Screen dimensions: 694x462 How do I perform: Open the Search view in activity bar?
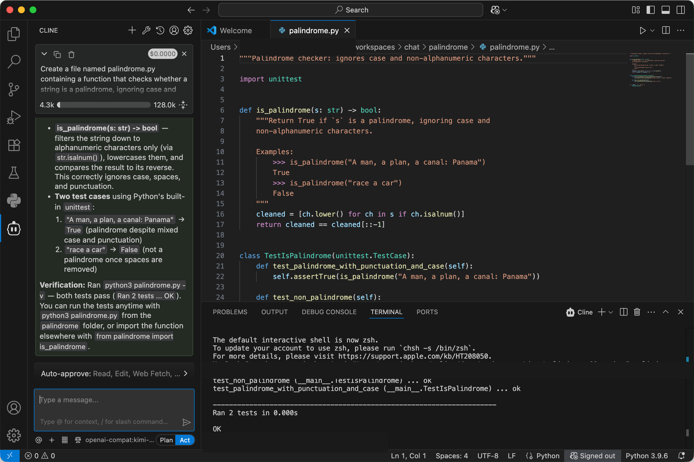14,62
